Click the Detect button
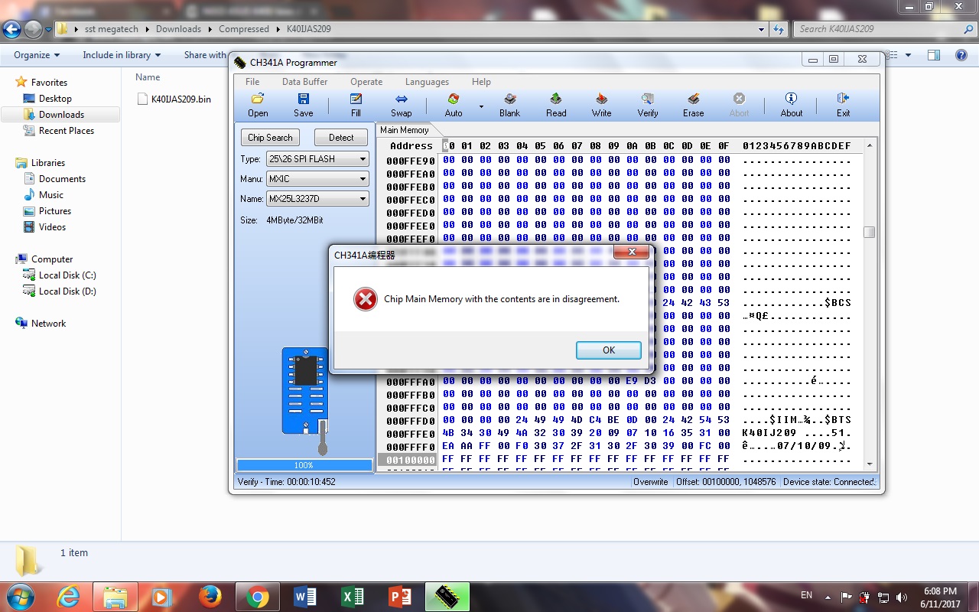This screenshot has width=979, height=612. pyautogui.click(x=341, y=138)
